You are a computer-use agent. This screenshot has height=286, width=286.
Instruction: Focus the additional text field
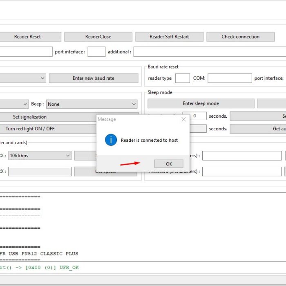[x=210, y=51]
